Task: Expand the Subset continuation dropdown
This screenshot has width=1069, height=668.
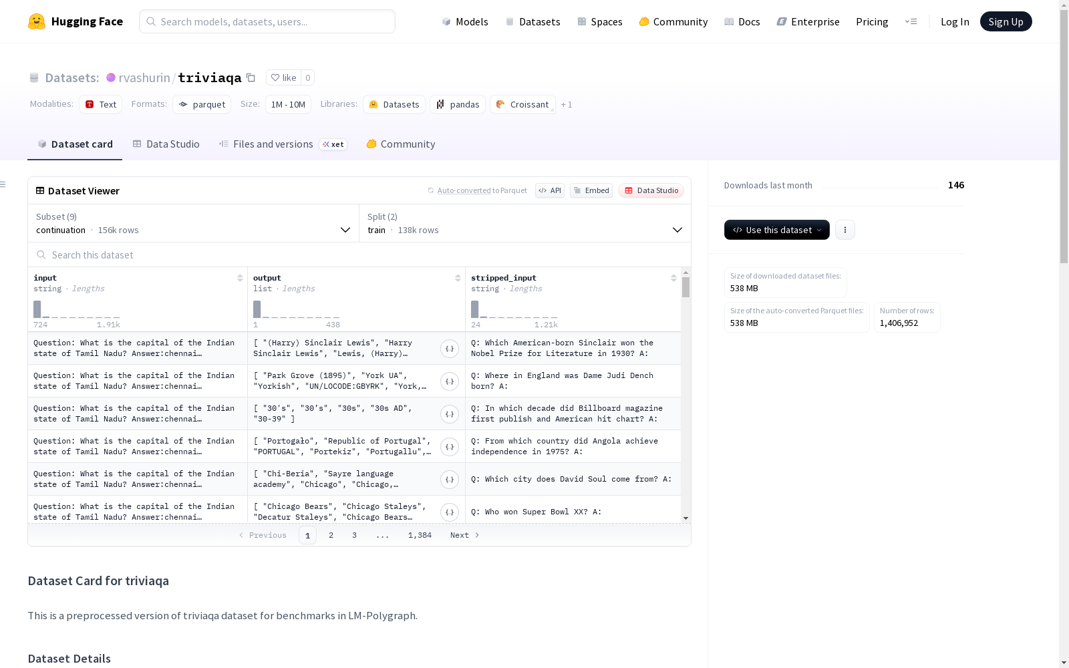Action: tap(194, 223)
